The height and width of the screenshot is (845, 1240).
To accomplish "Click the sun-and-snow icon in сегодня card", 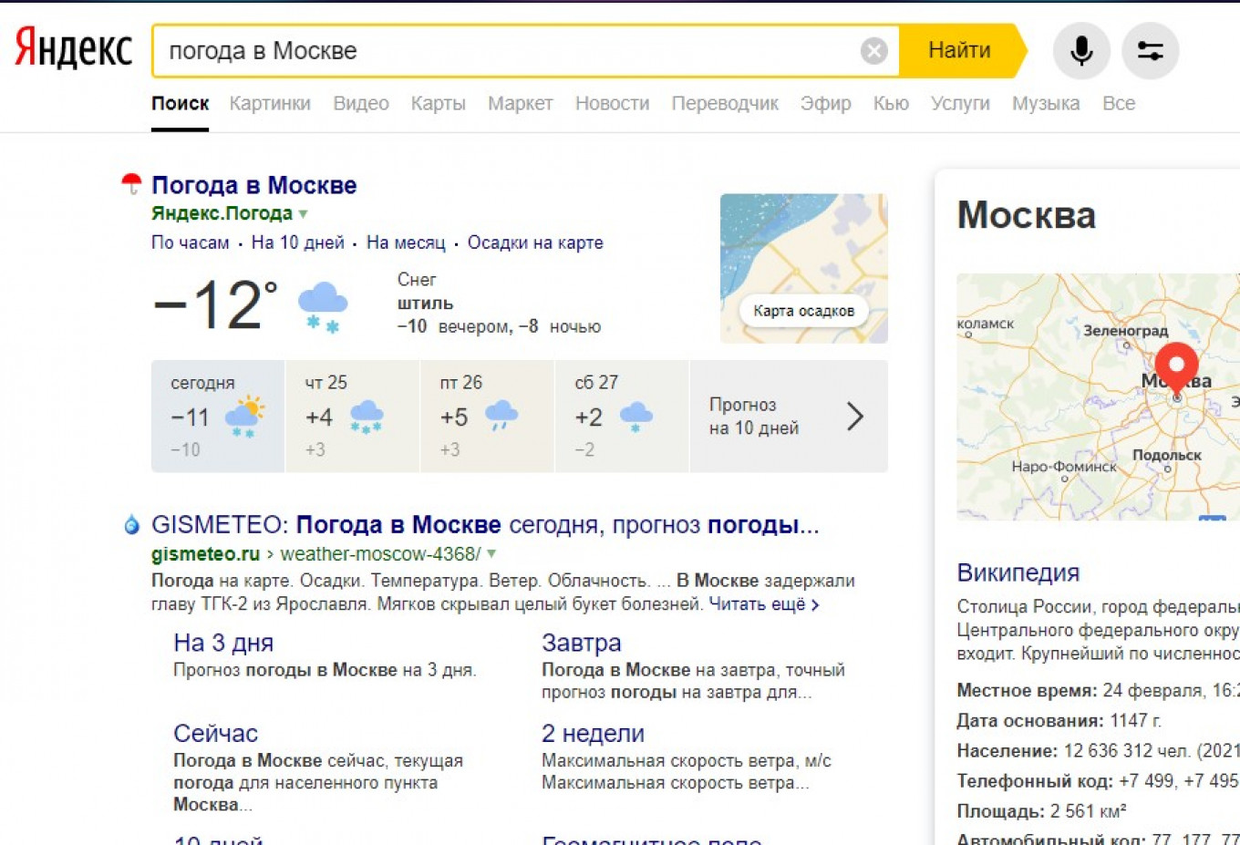I will coord(244,417).
